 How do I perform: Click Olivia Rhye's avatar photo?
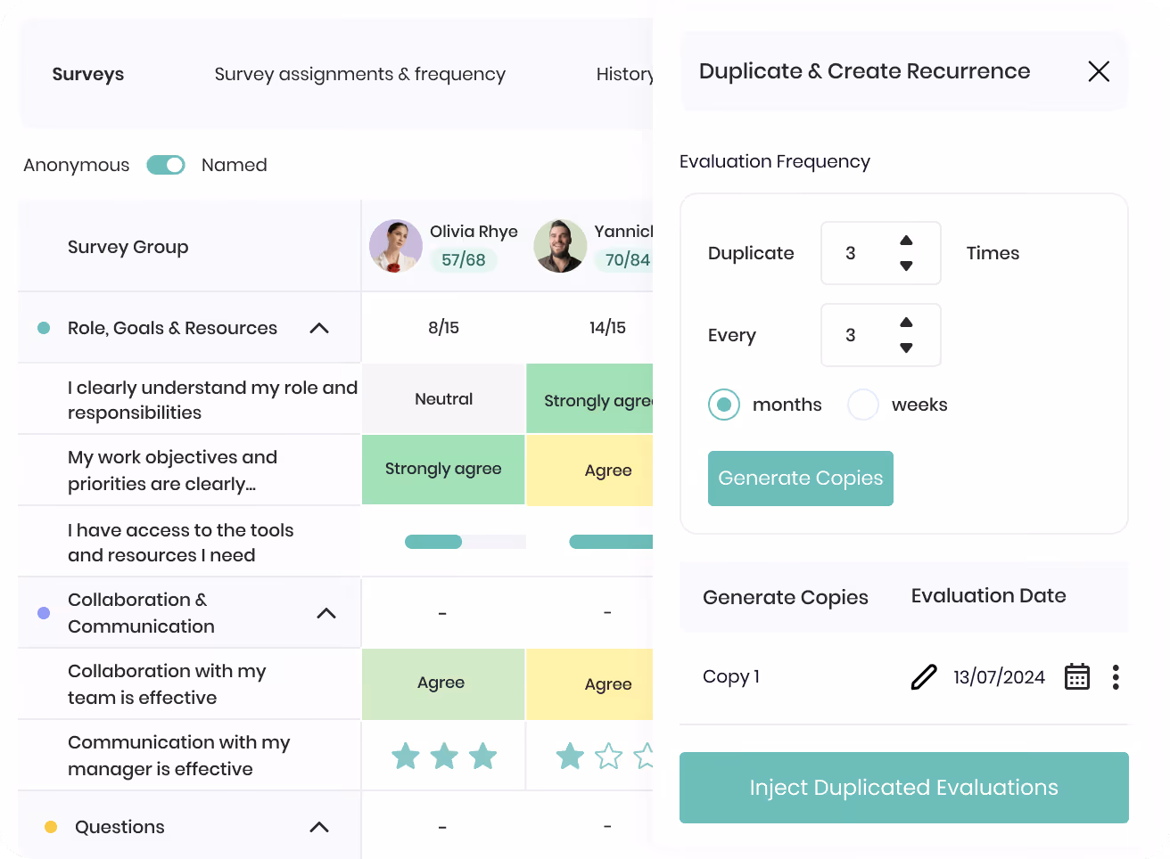tap(396, 246)
